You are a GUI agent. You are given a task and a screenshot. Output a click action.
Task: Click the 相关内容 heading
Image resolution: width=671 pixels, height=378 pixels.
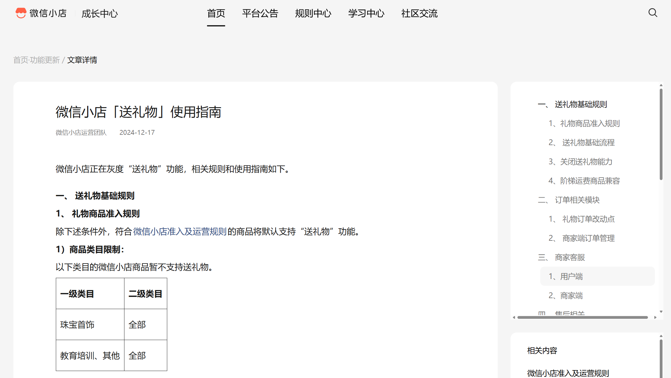542,351
